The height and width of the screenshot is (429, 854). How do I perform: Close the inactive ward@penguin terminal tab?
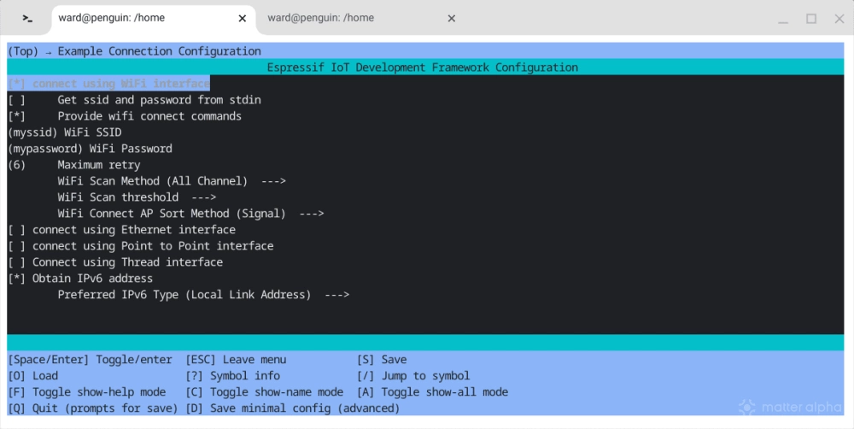[452, 18]
